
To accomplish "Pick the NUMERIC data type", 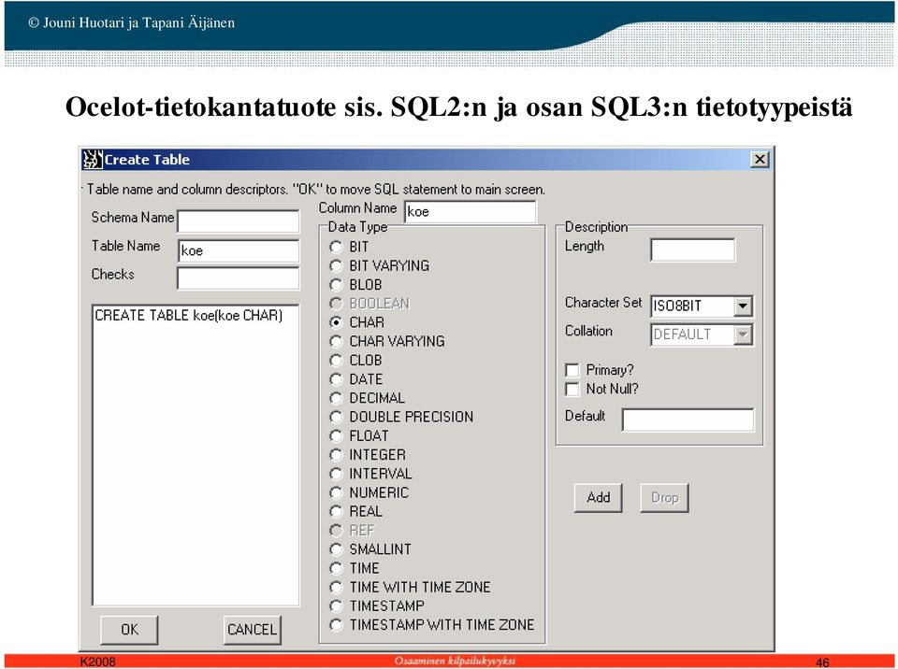I will pos(336,492).
